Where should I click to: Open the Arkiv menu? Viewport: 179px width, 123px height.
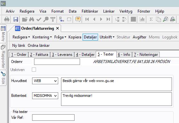(x=10, y=11)
